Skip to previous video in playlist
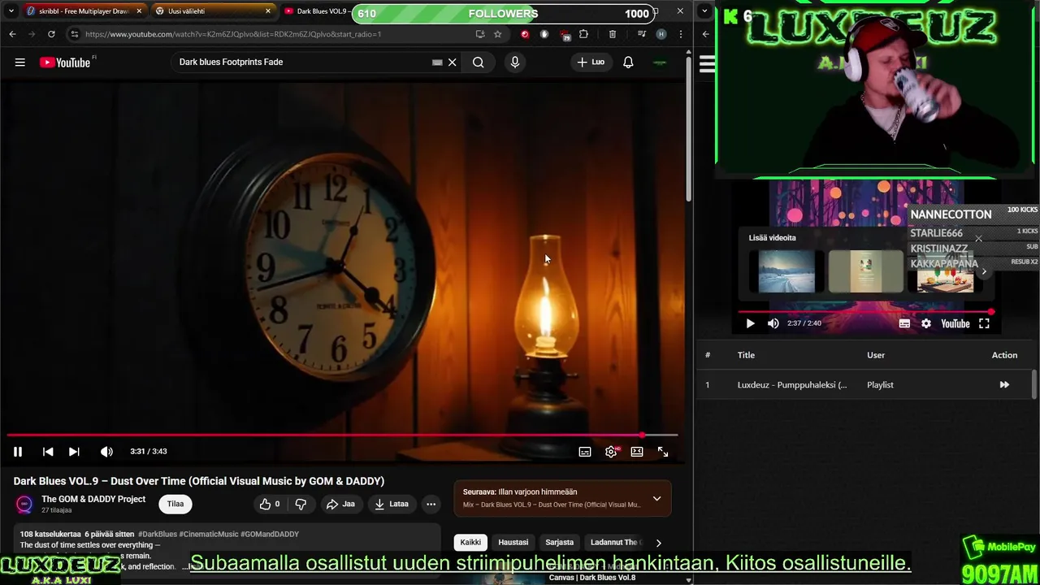1040x585 pixels. [x=48, y=452]
